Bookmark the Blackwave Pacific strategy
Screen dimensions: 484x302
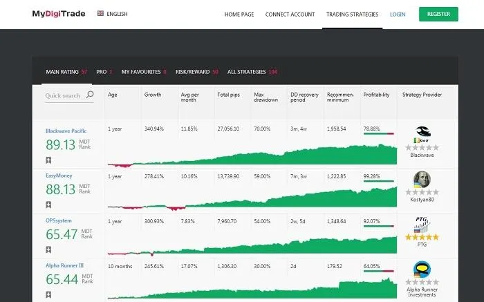click(48, 160)
